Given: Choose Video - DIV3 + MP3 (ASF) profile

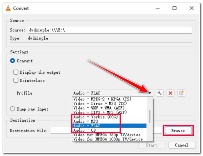Looking at the screenshot, I should pos(109,112).
